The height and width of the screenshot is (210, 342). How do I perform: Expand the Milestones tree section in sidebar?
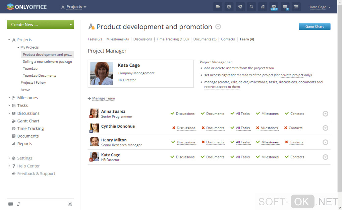(9, 98)
